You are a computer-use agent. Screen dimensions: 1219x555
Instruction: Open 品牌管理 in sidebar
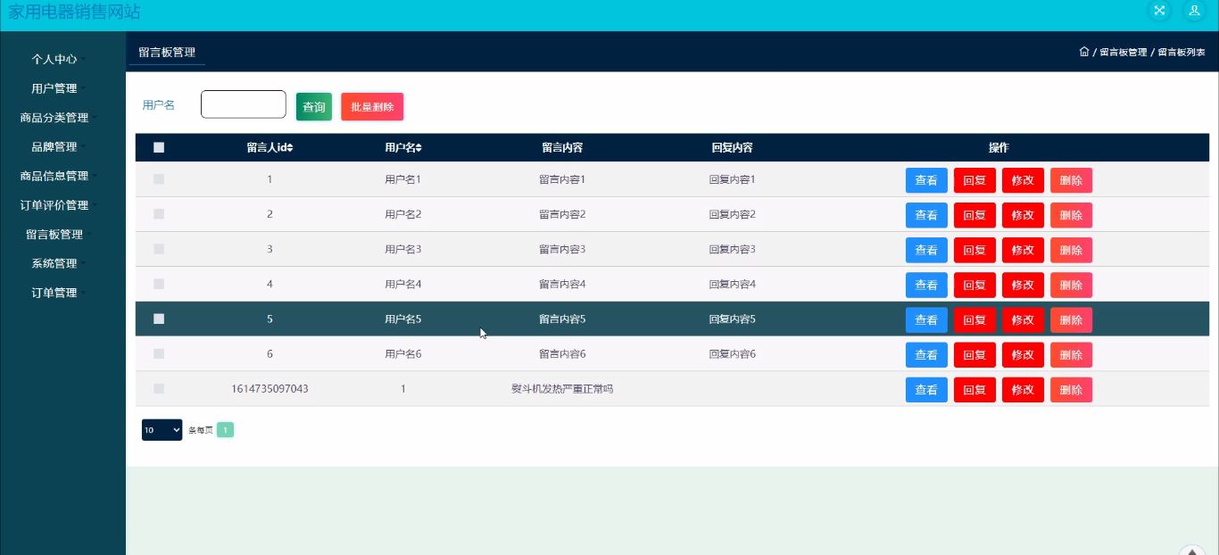pyautogui.click(x=54, y=146)
